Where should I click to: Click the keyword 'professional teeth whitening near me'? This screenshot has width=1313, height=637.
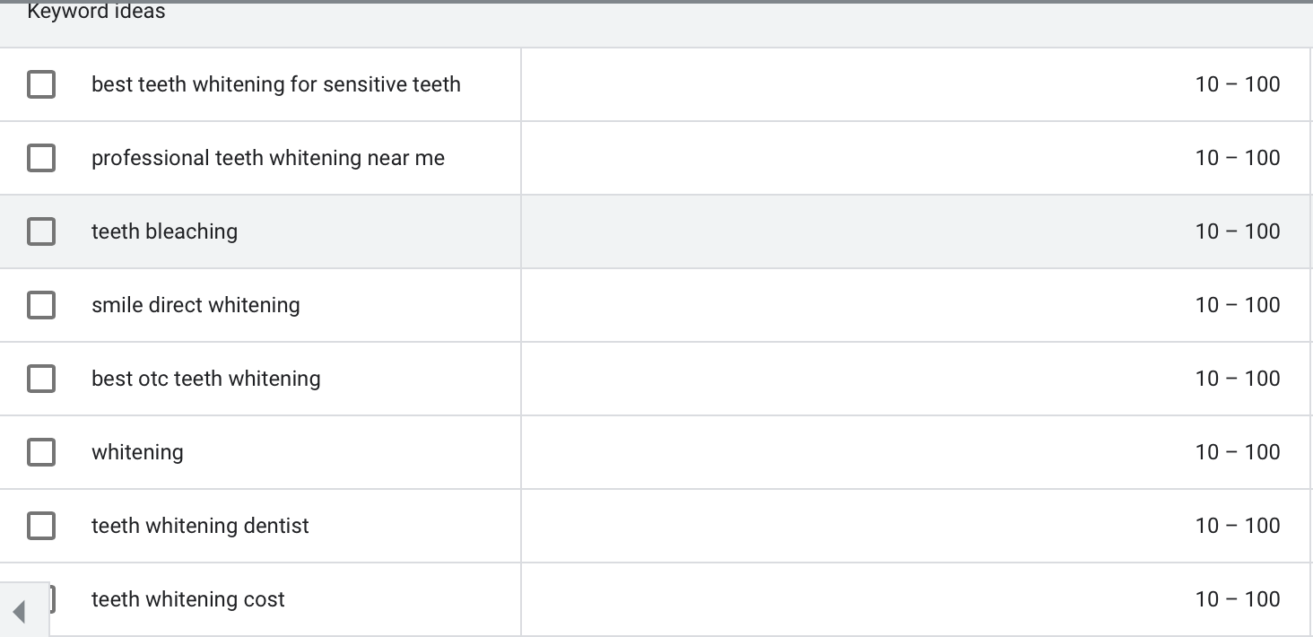point(267,158)
